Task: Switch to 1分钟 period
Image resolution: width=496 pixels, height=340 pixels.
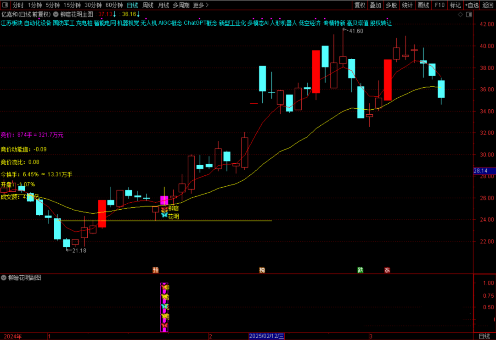Action: pos(35,5)
